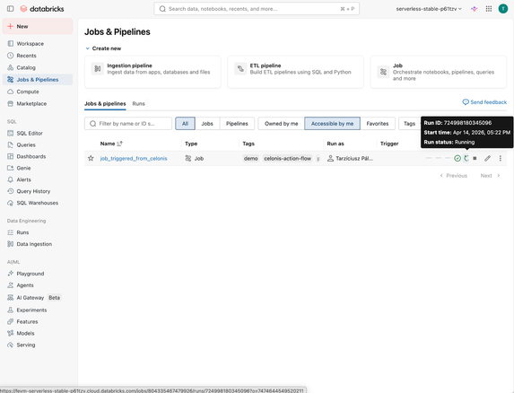Click the Filter by name or ID field
514x393 pixels.
[128, 124]
